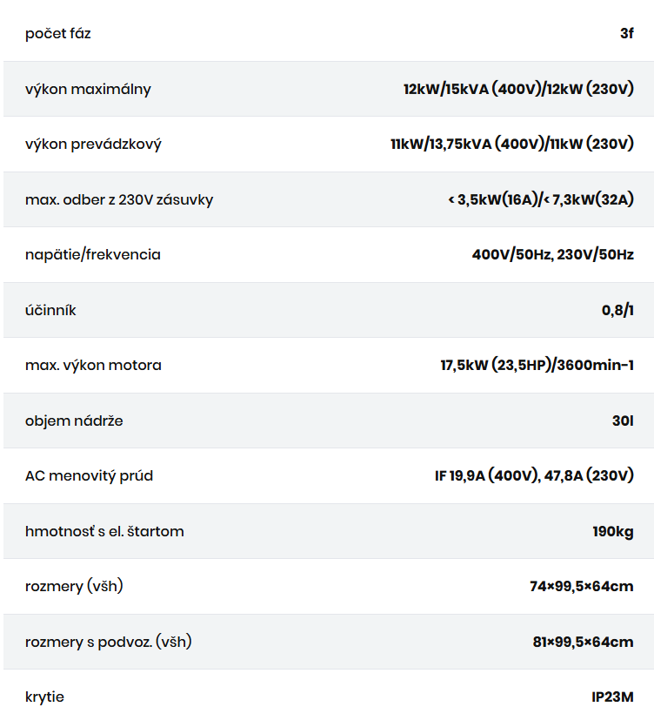This screenshot has height=727, width=654.
Task: Select the 74×99,5×64cm dimensions value
Action: click(581, 586)
